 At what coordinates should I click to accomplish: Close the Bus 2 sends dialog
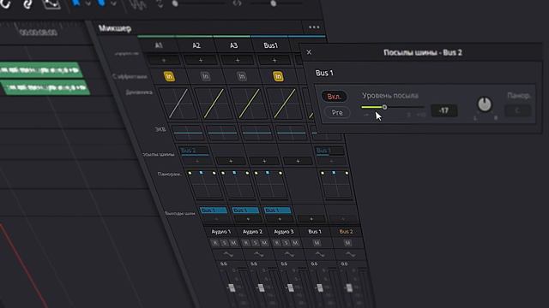(309, 52)
